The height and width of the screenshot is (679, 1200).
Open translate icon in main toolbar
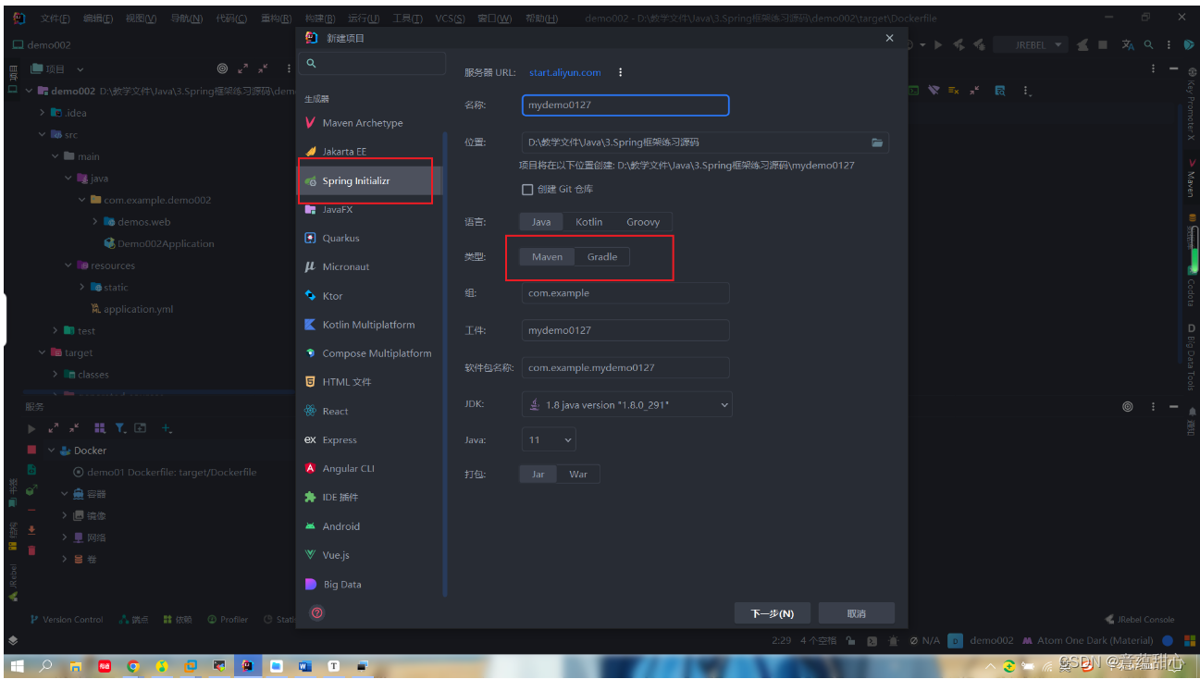point(1128,44)
